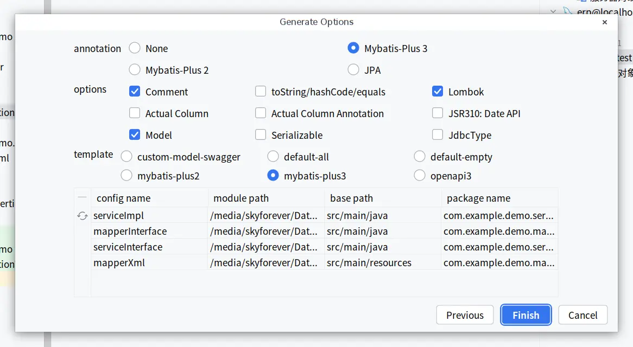Screen dimensions: 633x347
Task: Select the mybatis-plus3 template radio
Action: pos(273,175)
